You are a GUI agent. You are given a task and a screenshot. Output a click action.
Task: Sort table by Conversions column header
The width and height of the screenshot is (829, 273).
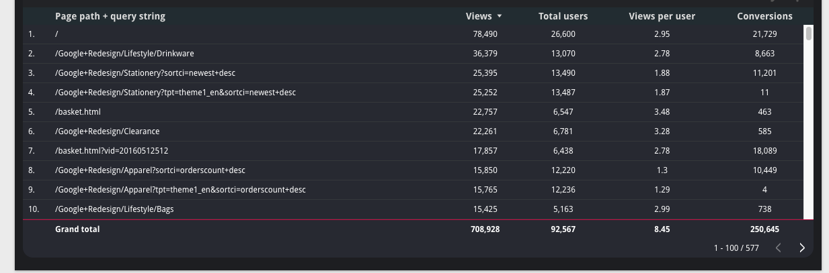pos(764,16)
